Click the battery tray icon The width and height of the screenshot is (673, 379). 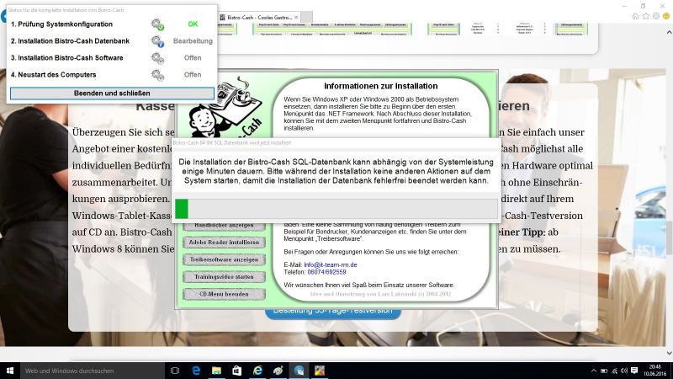[604, 371]
